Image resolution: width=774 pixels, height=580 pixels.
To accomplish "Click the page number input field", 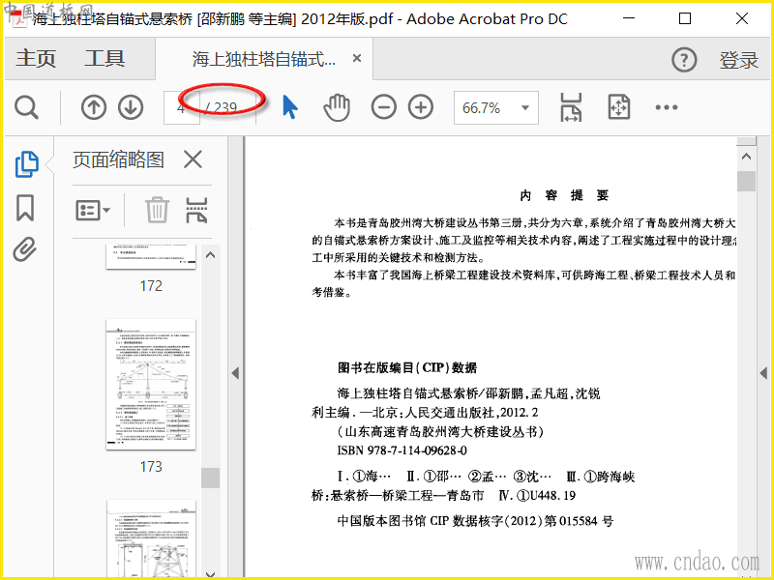I will click(182, 107).
